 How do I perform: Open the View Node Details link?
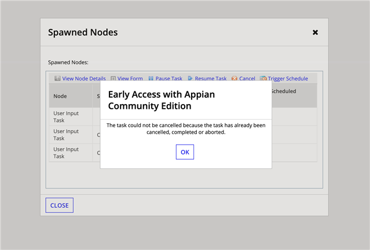[84, 79]
